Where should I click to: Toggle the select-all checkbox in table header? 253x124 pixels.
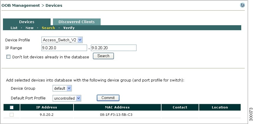pos(11,107)
